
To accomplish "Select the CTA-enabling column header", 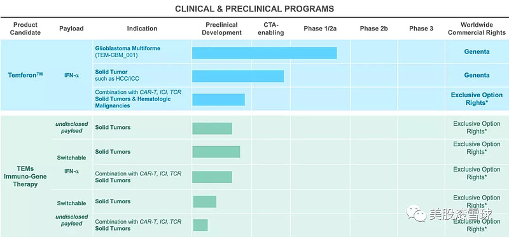I will point(271,29).
